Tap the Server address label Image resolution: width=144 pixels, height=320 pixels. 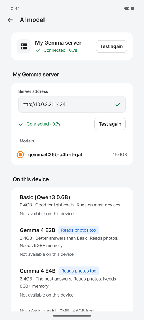tap(33, 91)
